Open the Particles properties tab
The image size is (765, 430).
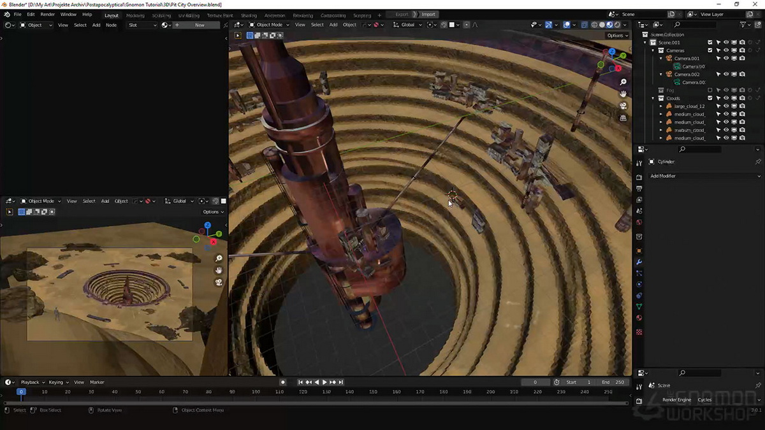pos(639,273)
